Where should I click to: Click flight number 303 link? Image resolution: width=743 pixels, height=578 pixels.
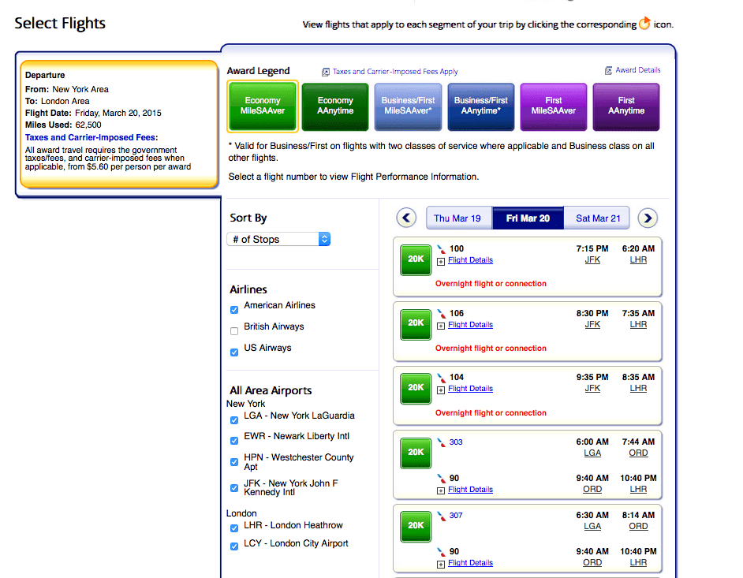pyautogui.click(x=456, y=442)
